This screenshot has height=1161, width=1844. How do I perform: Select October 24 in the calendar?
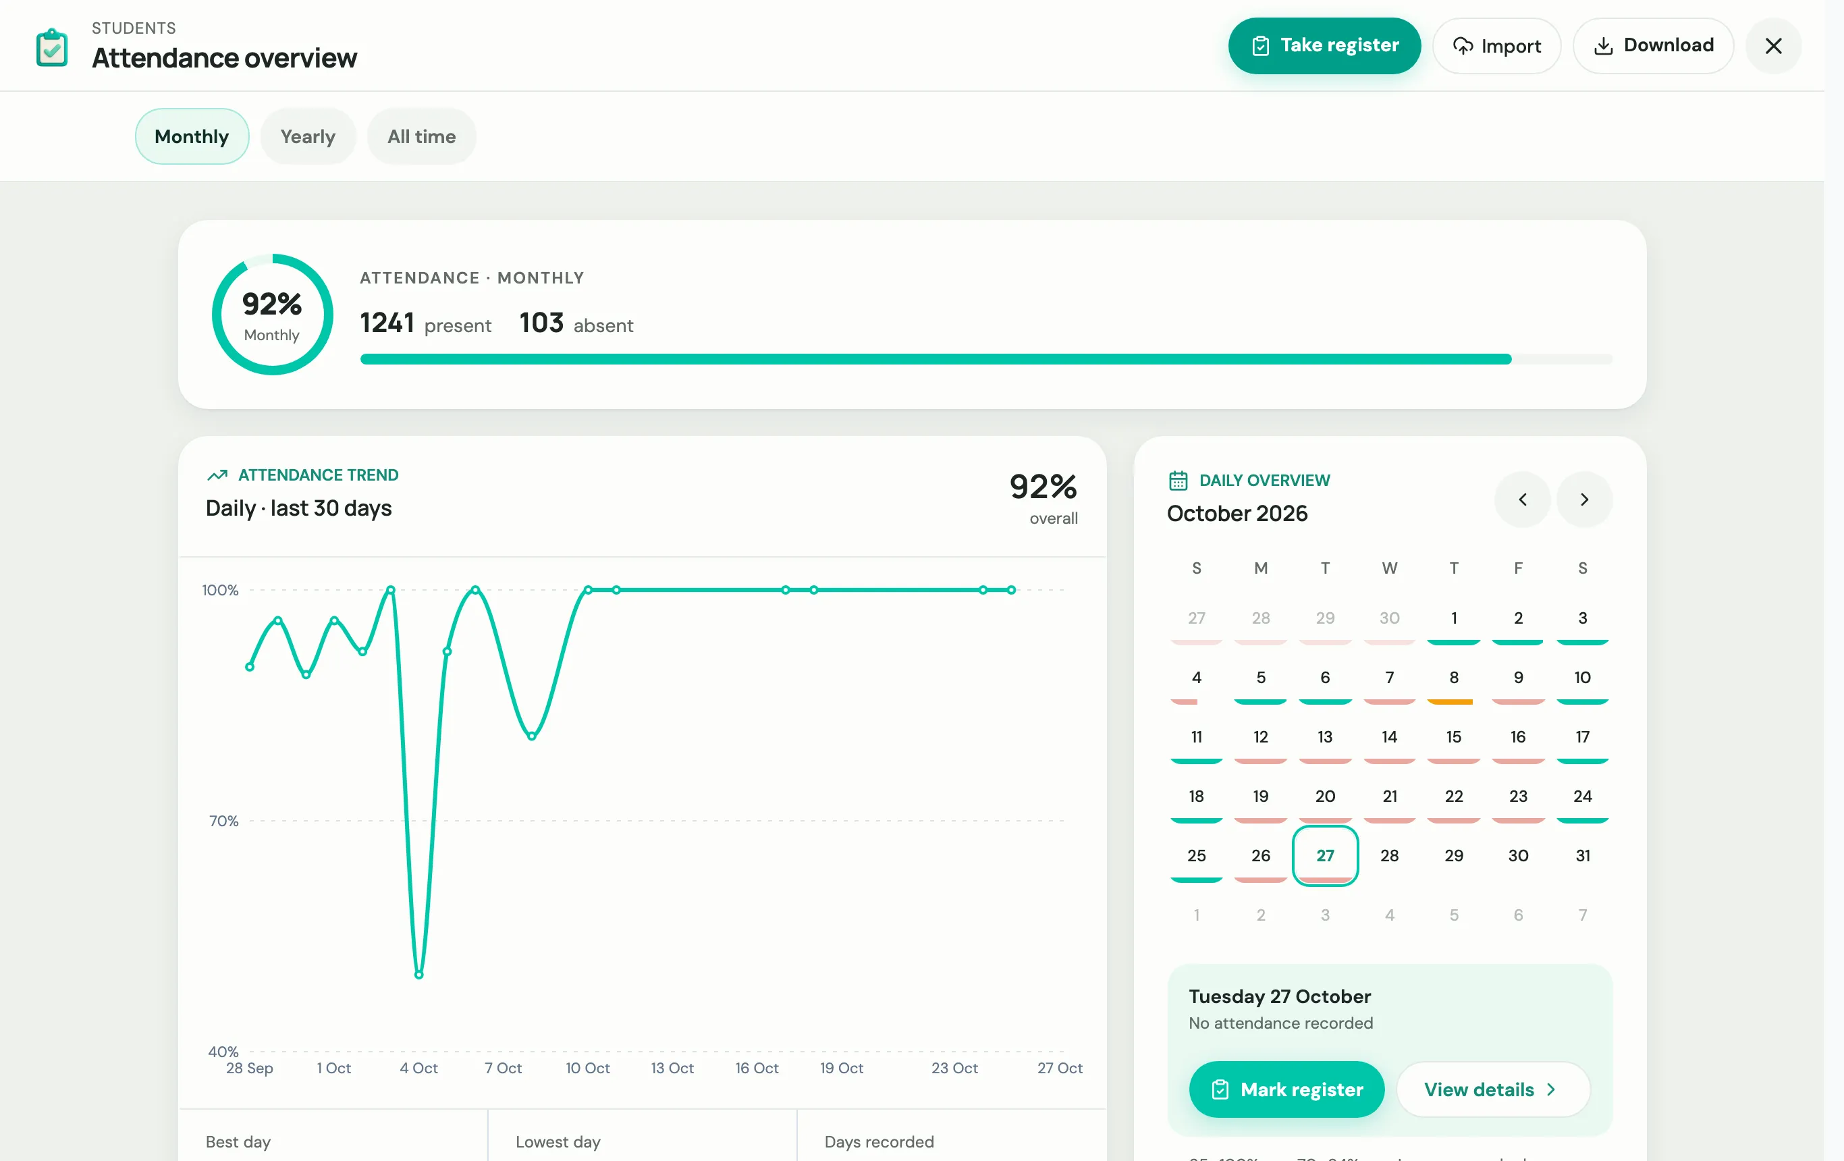[x=1582, y=797]
